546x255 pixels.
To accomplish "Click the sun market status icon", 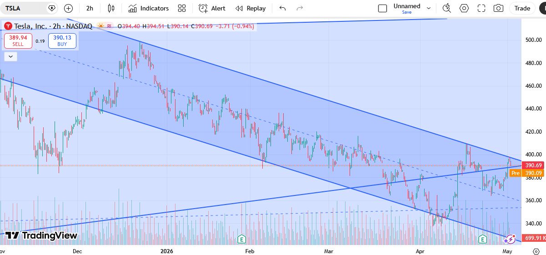I will 101,26.
